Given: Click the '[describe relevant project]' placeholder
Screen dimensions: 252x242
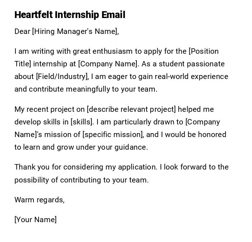Looking at the screenshot, I should click(131, 109).
